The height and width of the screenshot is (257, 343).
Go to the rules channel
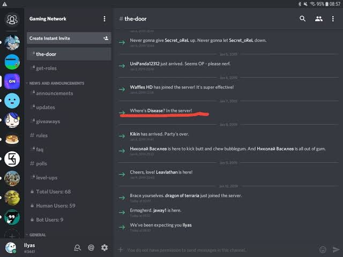[41, 135]
